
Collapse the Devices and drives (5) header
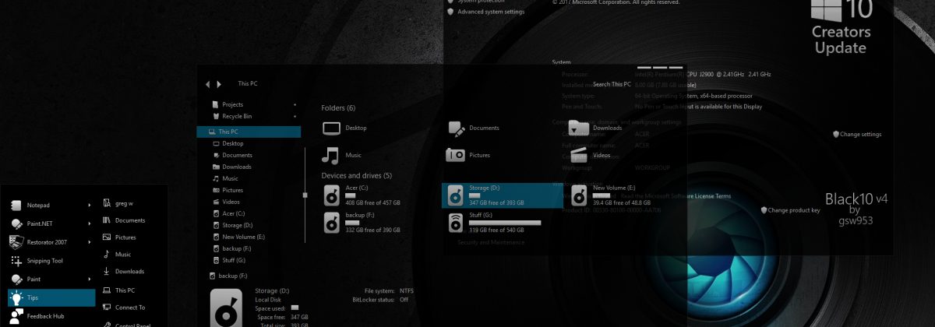click(x=356, y=175)
